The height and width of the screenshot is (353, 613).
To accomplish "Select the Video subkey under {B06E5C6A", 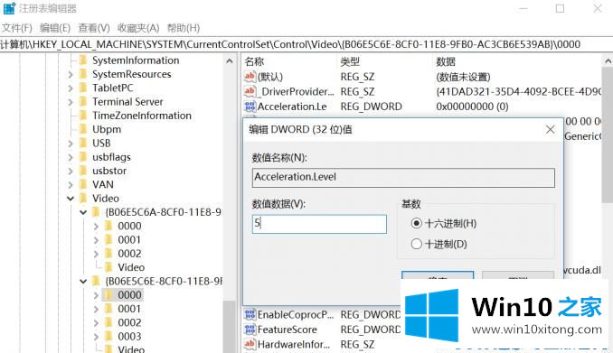I will tap(131, 267).
